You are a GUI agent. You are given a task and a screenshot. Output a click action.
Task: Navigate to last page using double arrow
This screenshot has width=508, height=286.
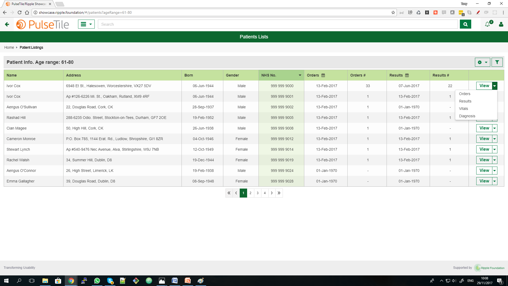point(279,193)
